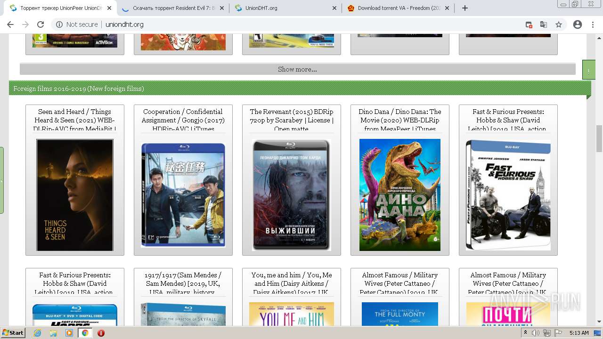Reload the uniondht.org page
603x339 pixels.
click(x=41, y=24)
